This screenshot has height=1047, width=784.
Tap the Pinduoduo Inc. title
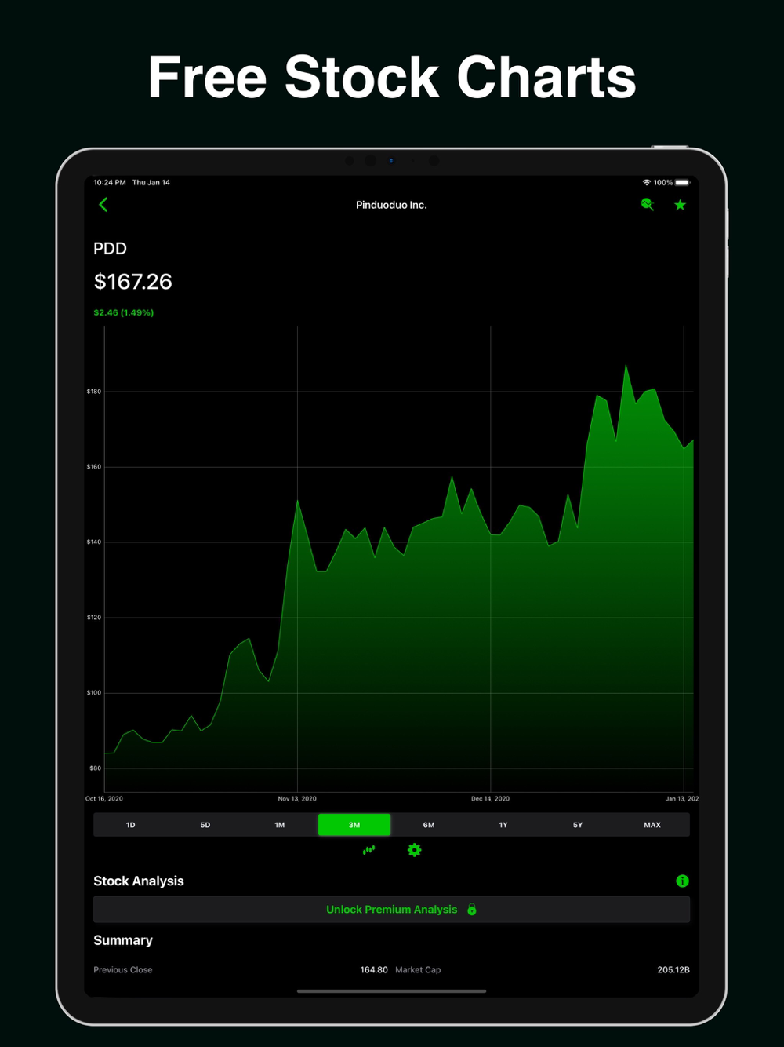(x=391, y=205)
